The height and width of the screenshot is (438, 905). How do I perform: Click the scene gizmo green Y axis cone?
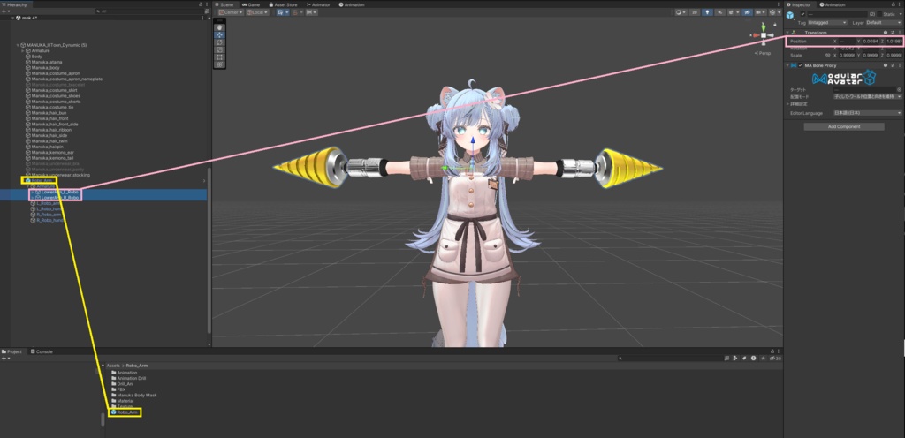(764, 27)
